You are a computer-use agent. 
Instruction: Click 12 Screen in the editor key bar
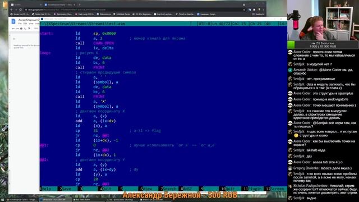tap(276, 189)
